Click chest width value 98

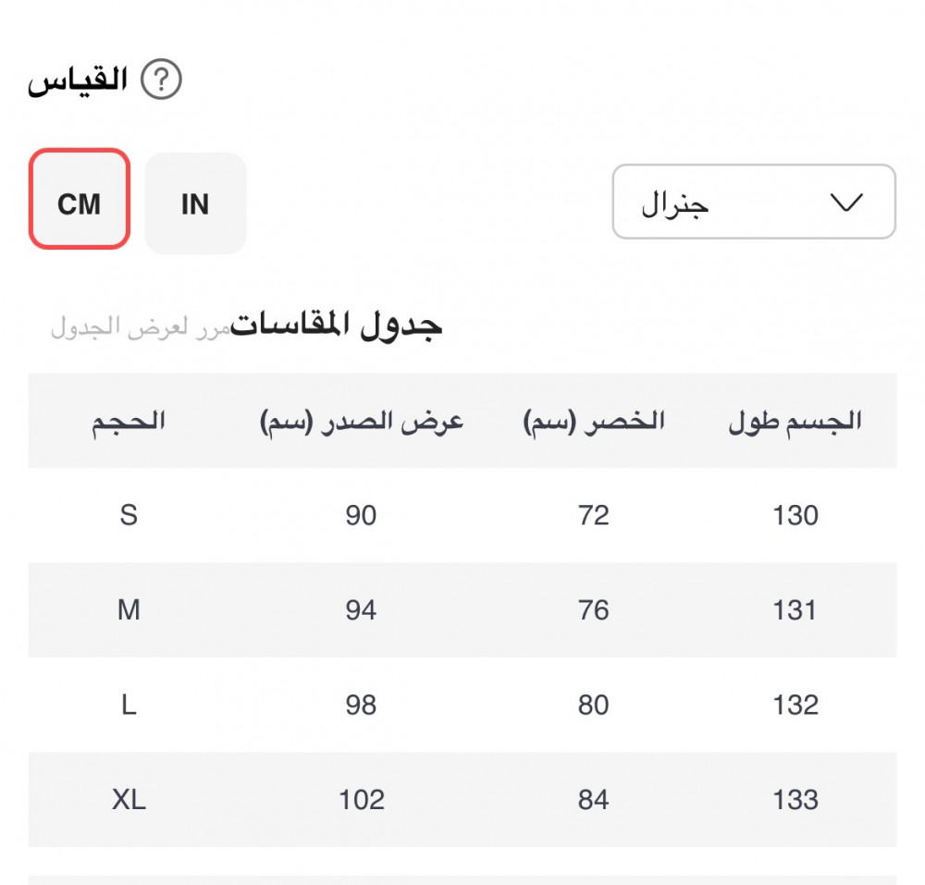pos(361,706)
